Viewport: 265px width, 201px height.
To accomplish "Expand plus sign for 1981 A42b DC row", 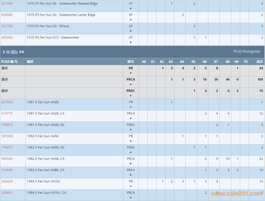I will (131, 130).
